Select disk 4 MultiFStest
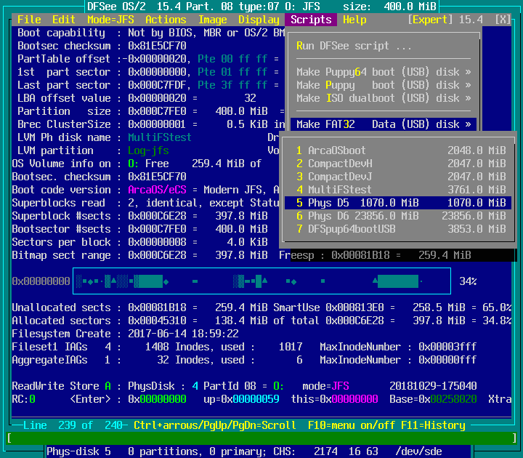Screen dimensions: 523x458 [400, 190]
